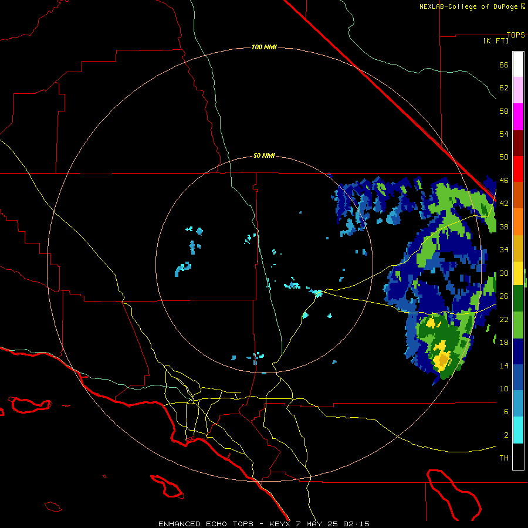528x528 pixels.
Task: Click the gold-orange core of the southeastern storm
Action: (x=443, y=360)
